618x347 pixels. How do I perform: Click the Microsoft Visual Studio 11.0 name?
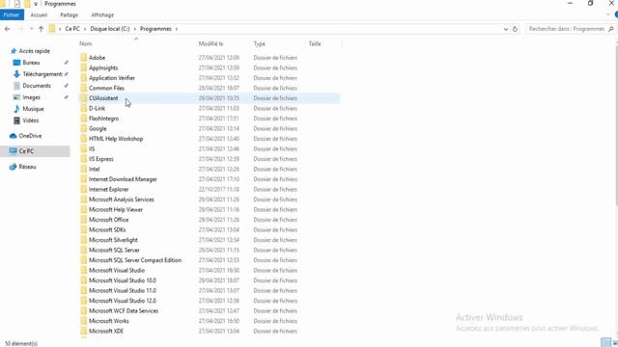click(x=123, y=291)
